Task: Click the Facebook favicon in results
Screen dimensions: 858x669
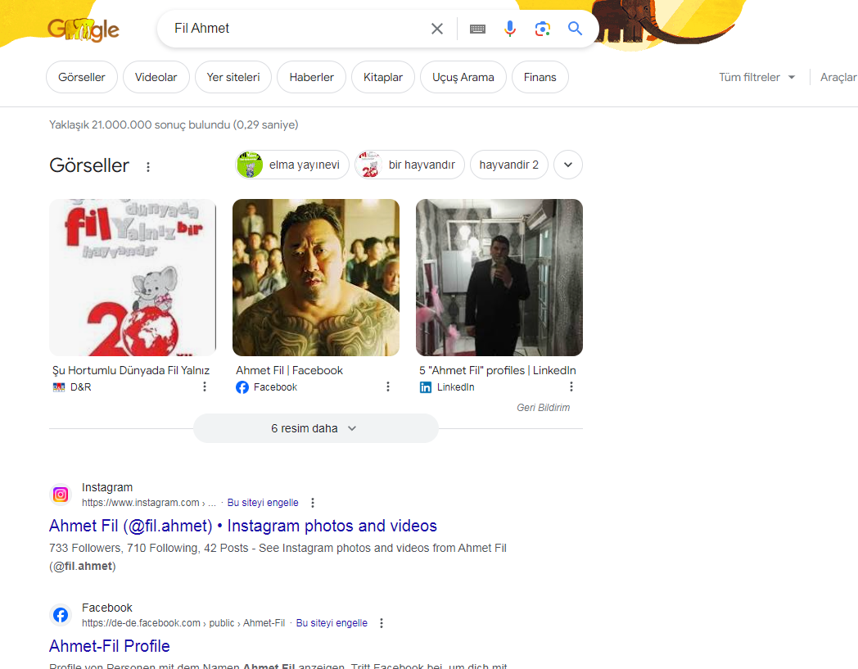Action: click(x=61, y=615)
